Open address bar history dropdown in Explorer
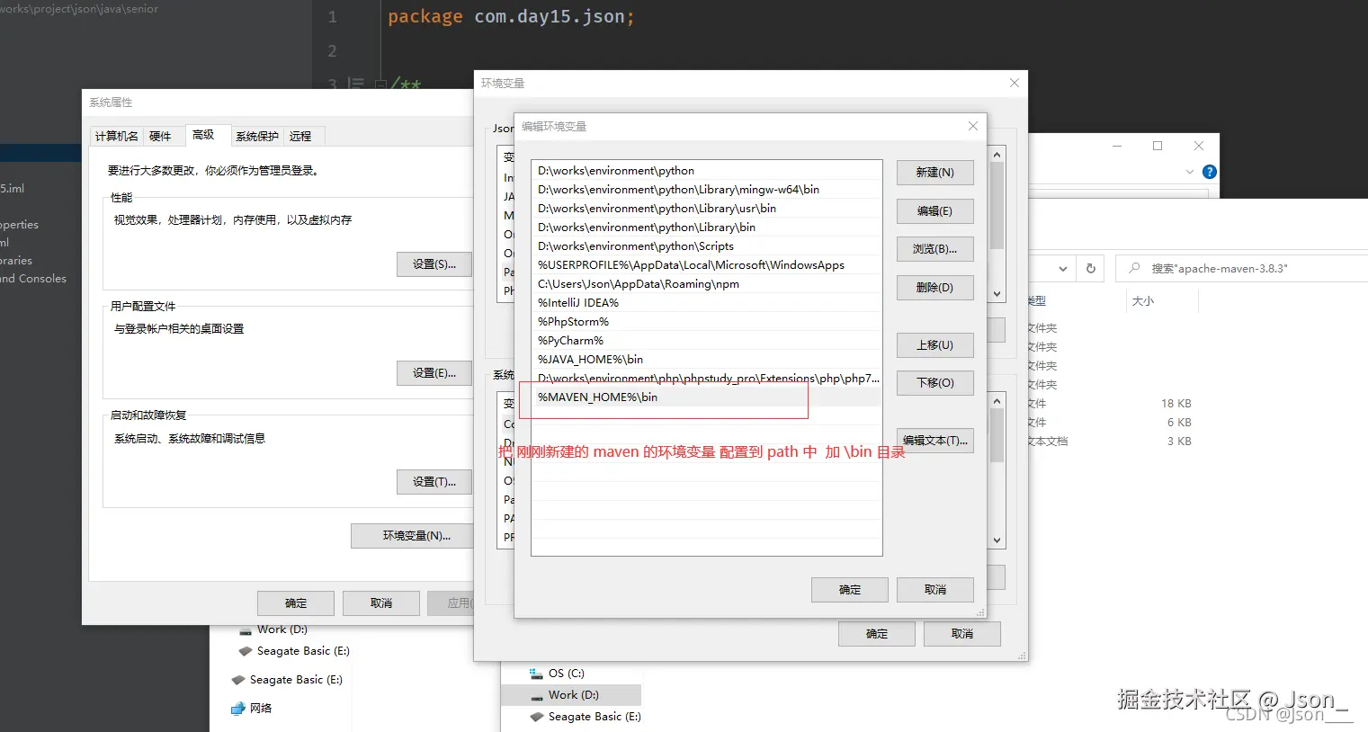1368x732 pixels. (x=1063, y=269)
